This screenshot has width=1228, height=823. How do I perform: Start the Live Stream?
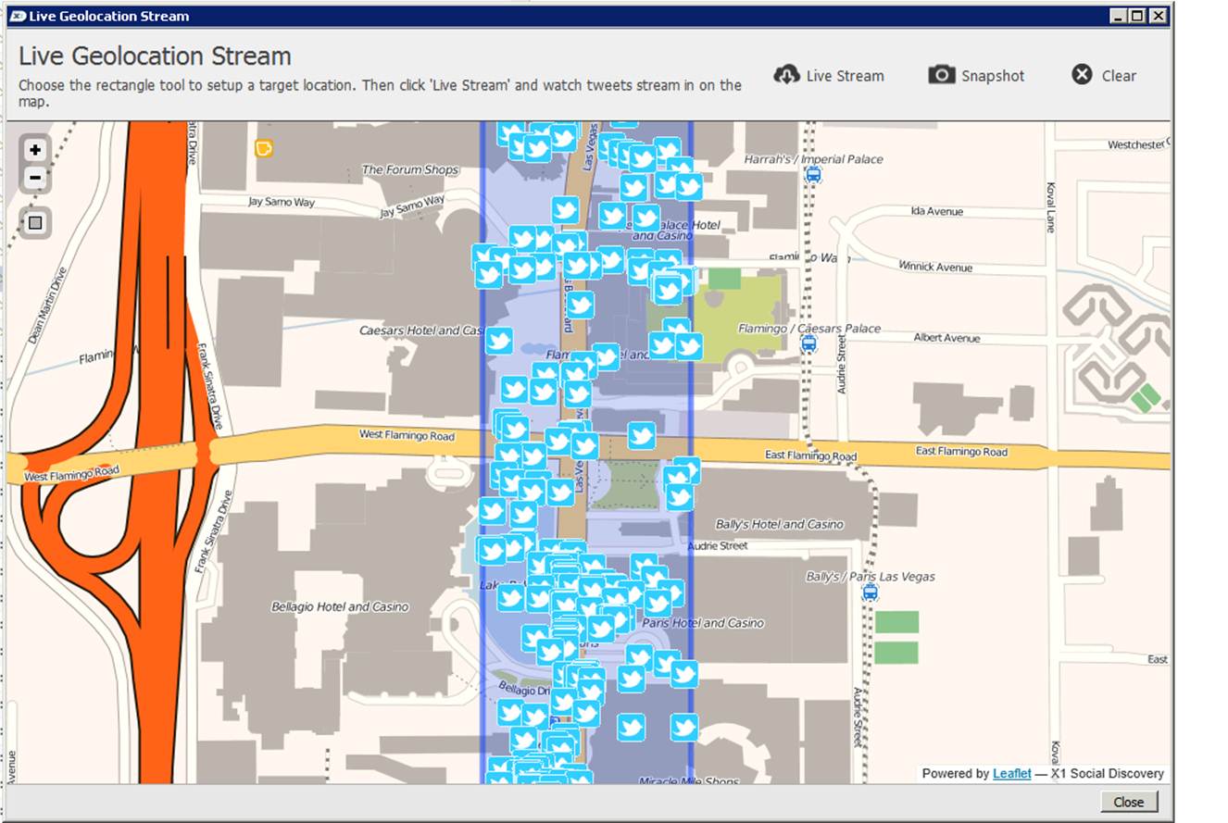[829, 76]
